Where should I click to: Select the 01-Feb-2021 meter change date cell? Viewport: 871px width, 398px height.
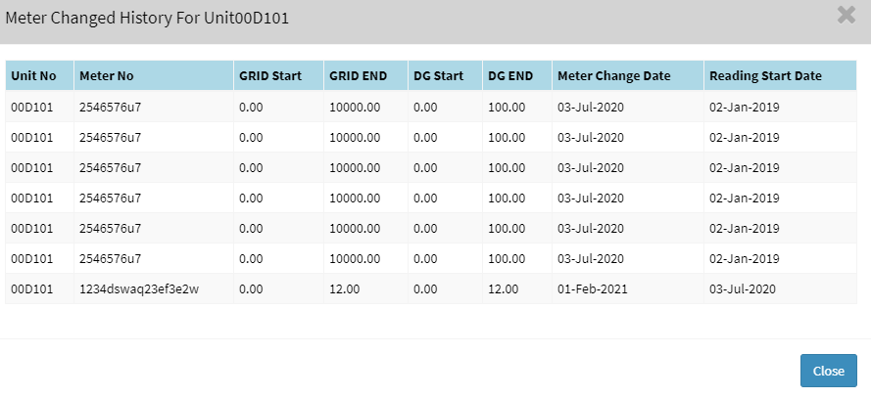(591, 289)
